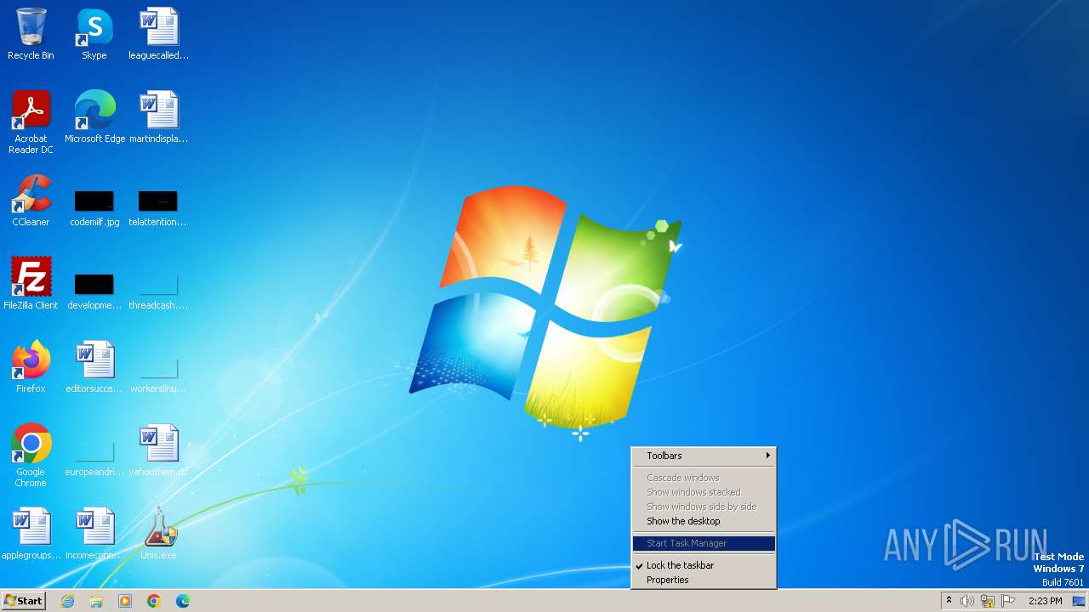The height and width of the screenshot is (612, 1089).
Task: Select the applegroups Word document
Action: click(x=31, y=534)
